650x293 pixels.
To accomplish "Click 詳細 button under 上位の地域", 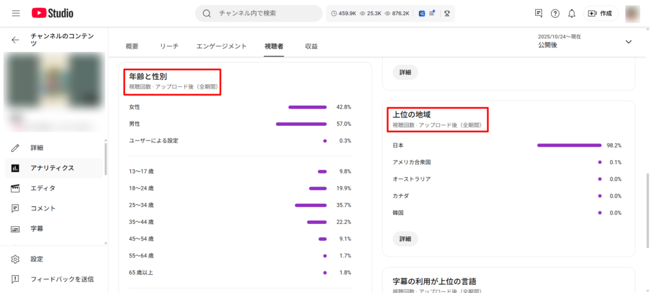I will (x=405, y=239).
